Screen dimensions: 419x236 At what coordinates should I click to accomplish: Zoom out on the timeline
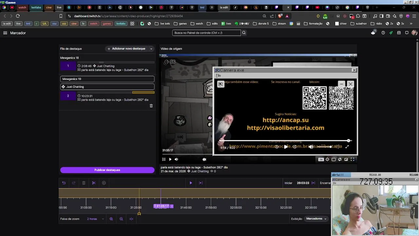coord(121,219)
